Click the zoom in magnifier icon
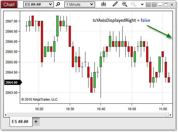178x132 pixels. point(125,4)
